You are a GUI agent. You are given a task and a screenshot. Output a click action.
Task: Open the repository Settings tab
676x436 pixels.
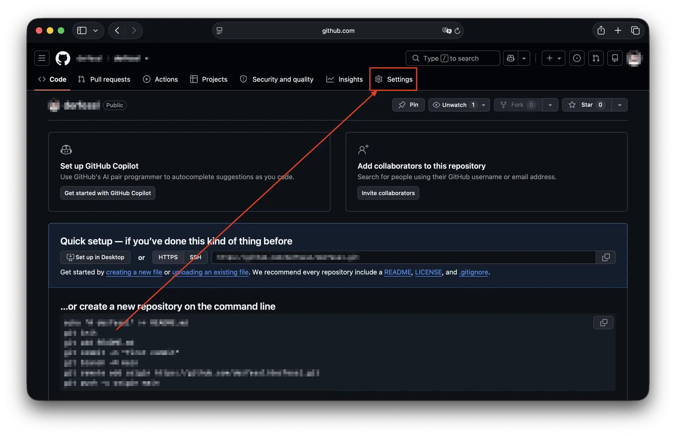tap(394, 79)
